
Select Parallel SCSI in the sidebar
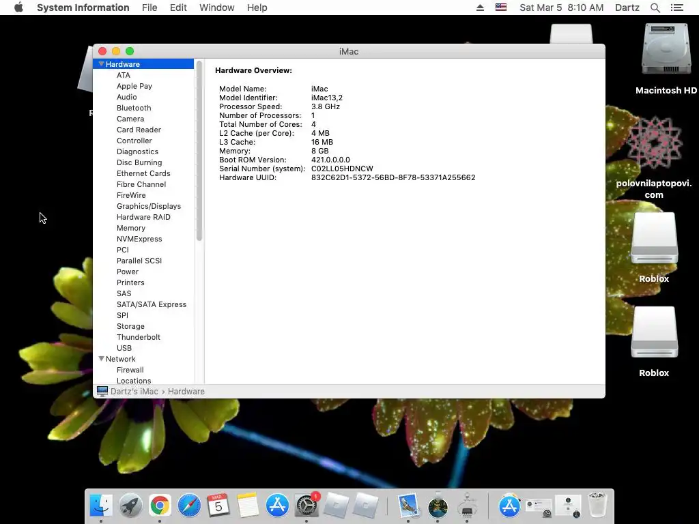[139, 261]
